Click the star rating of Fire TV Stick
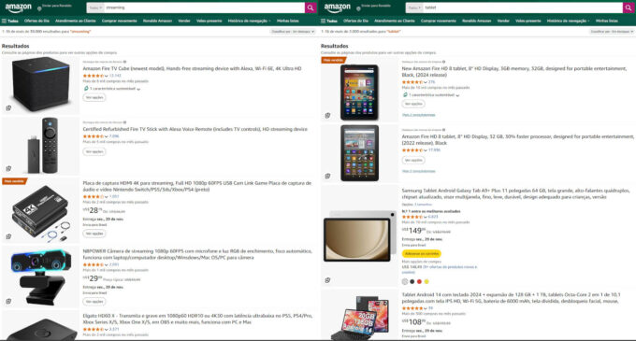The width and height of the screenshot is (636, 341). click(94, 136)
